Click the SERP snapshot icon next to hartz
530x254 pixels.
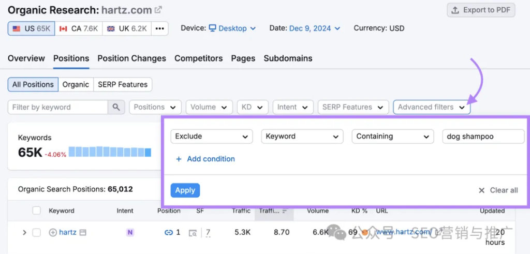coord(83,233)
